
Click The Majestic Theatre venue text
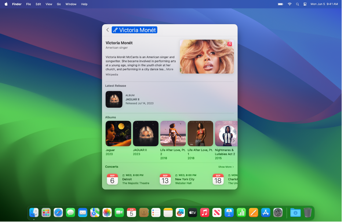136,183
